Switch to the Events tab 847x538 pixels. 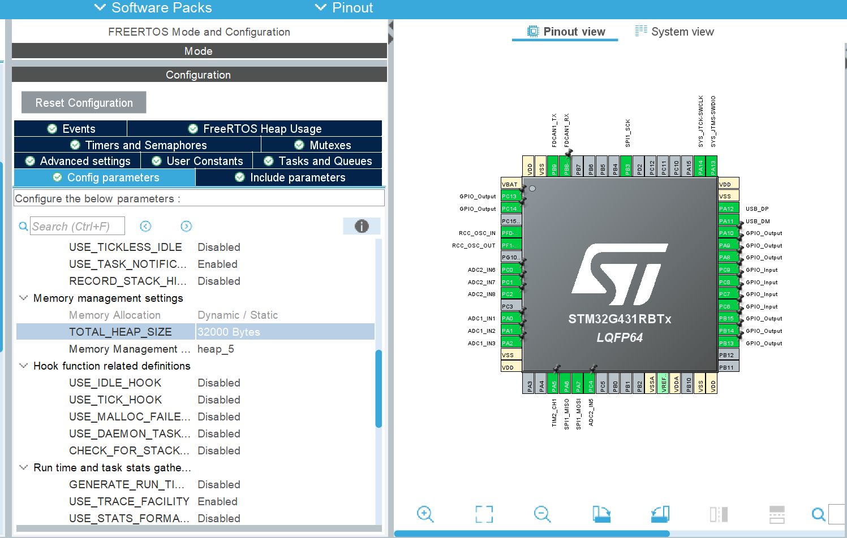(71, 129)
